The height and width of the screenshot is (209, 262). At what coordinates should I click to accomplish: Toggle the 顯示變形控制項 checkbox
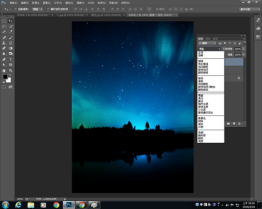(48, 9)
